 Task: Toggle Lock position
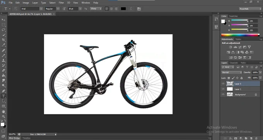pyautogui.click(x=237, y=78)
